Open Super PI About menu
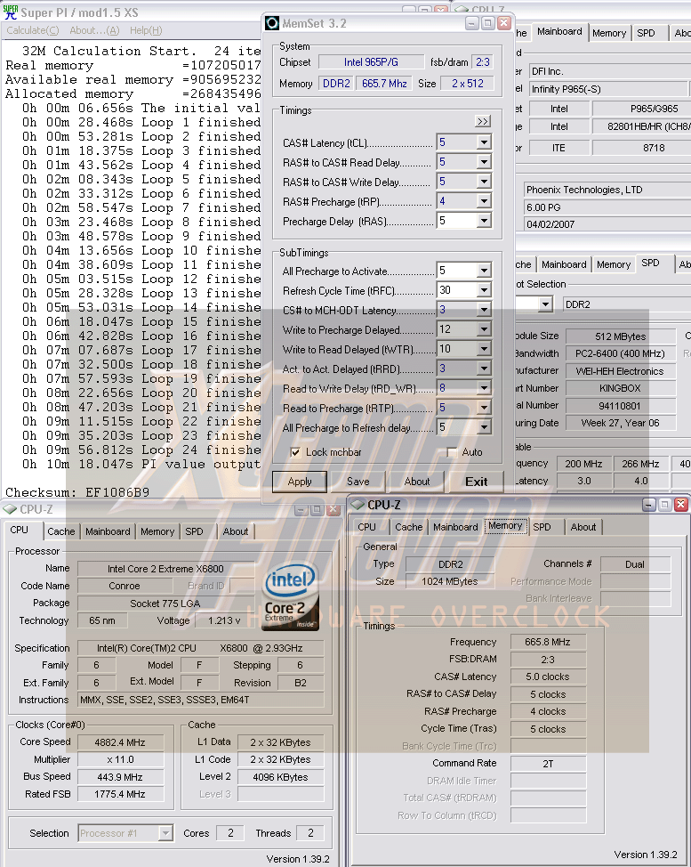 pos(94,30)
